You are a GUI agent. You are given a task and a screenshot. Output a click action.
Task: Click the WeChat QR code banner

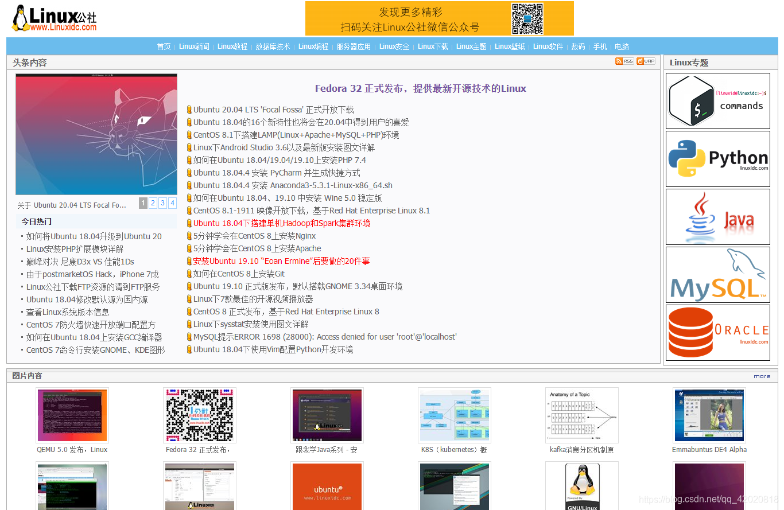440,18
